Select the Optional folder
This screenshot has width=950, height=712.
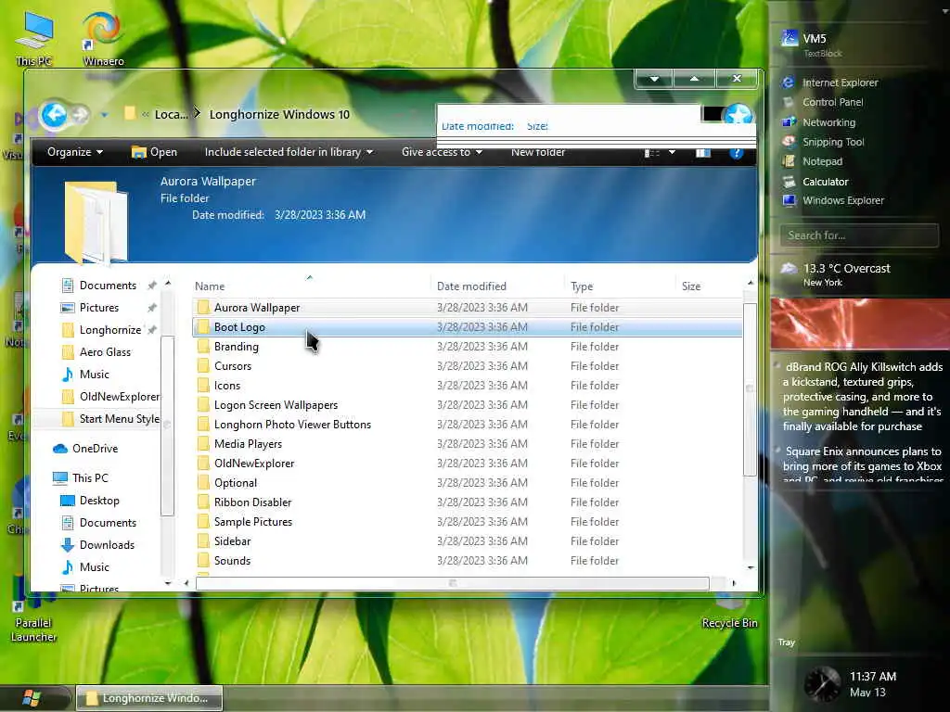468,482
